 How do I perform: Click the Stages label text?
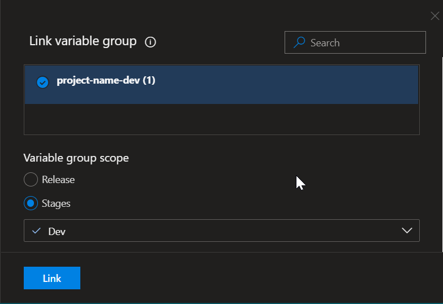coord(56,203)
